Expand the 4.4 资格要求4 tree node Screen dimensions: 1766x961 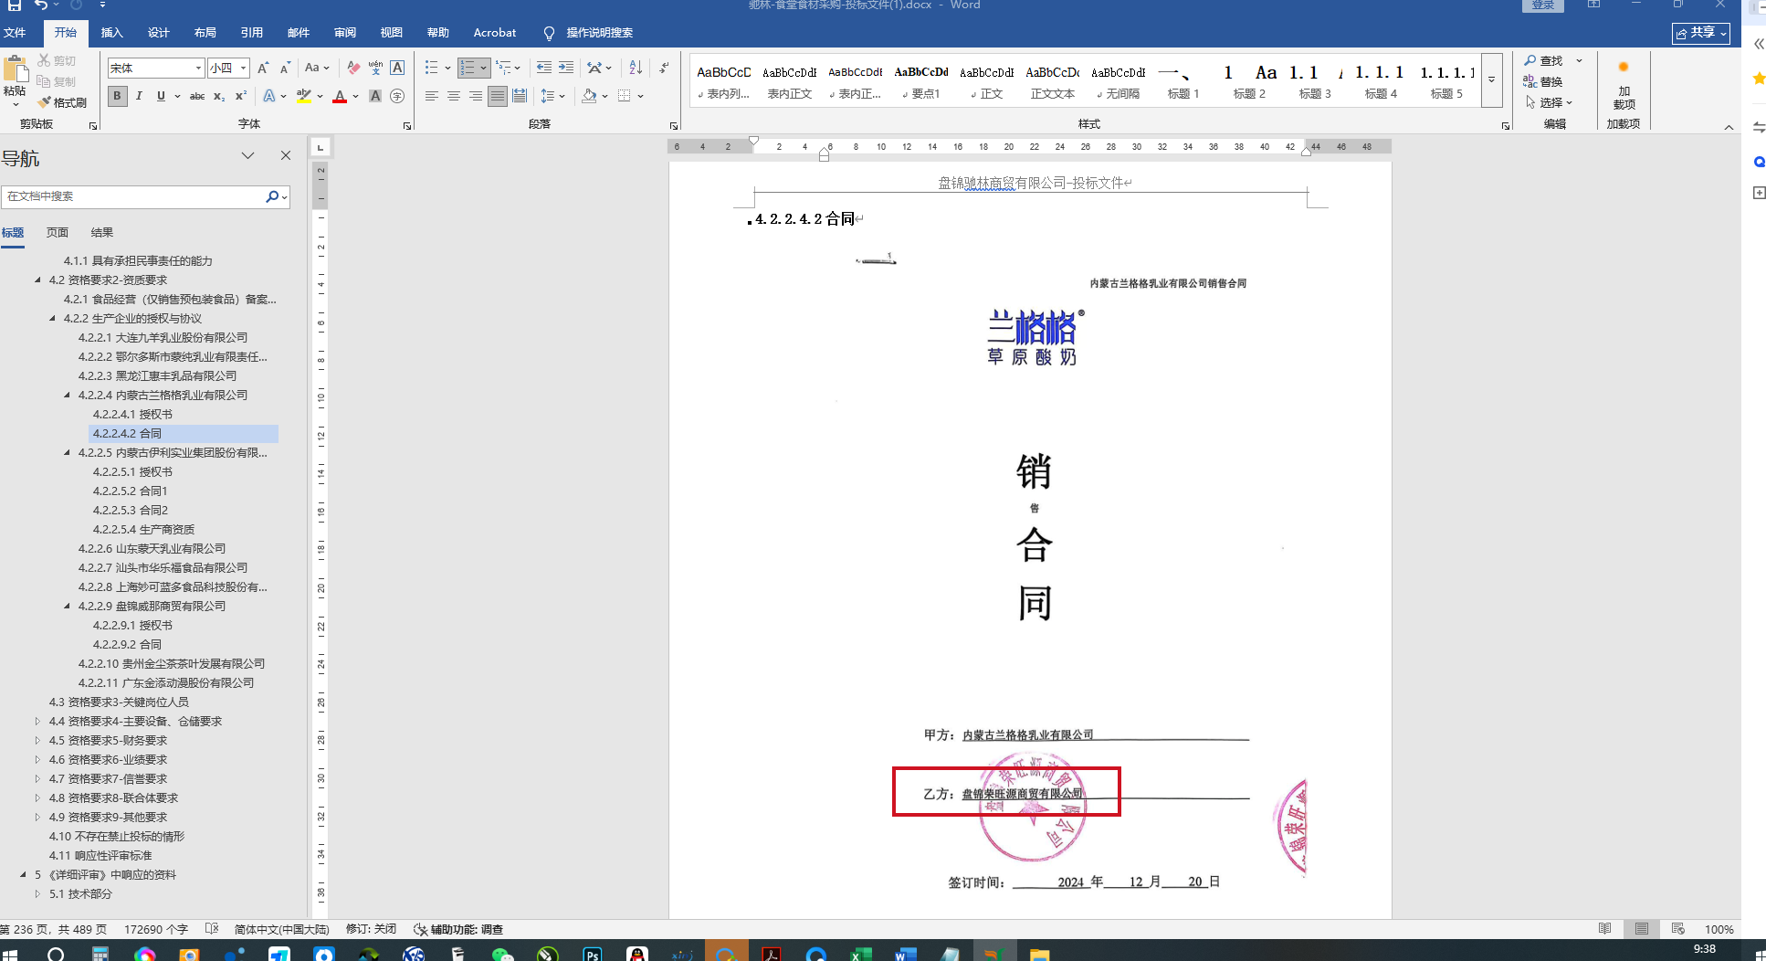[38, 722]
